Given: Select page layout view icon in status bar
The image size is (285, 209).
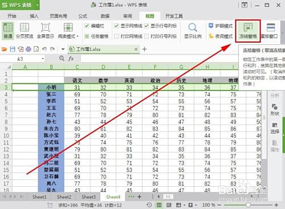Looking at the screenshot, I should pos(169,205).
